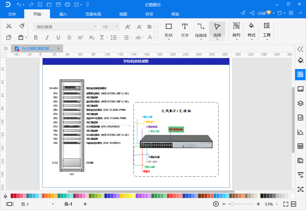Click the Copy icon
The height and width of the screenshot is (210, 306).
[x=9, y=37]
